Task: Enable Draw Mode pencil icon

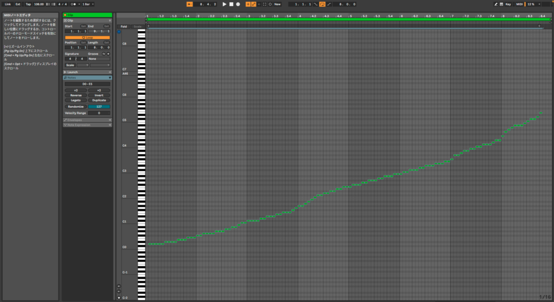Action: (496, 4)
